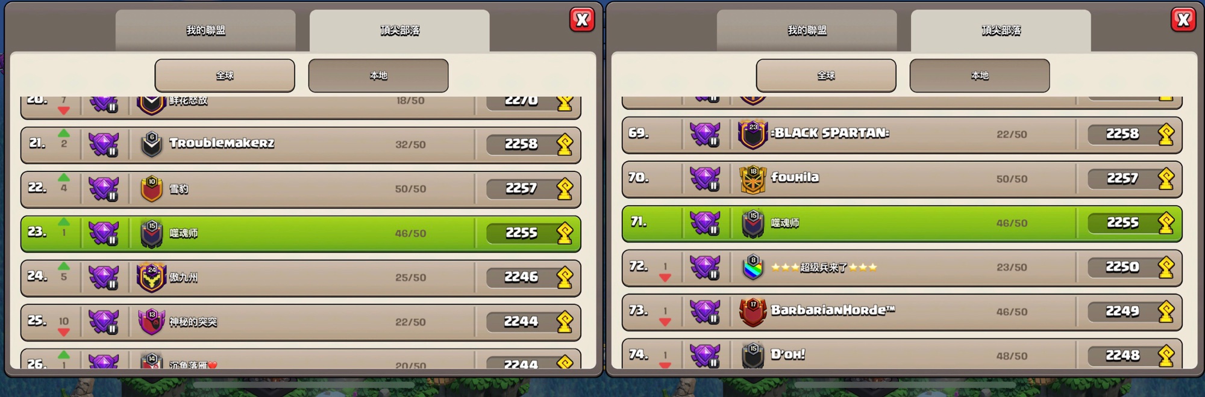This screenshot has width=1205, height=397.
Task: Open the 神秘的突突 clan row
Action: click(301, 322)
